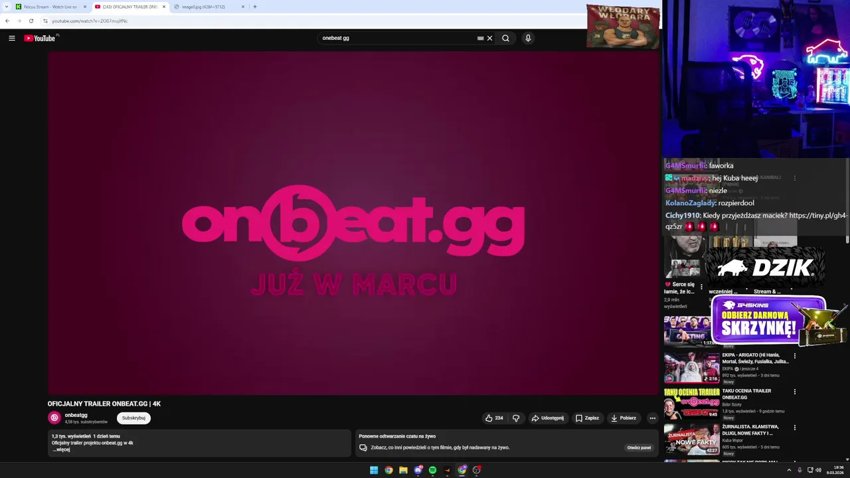Open the EKIPA channel name link
850x478 pixels.
(x=728, y=368)
